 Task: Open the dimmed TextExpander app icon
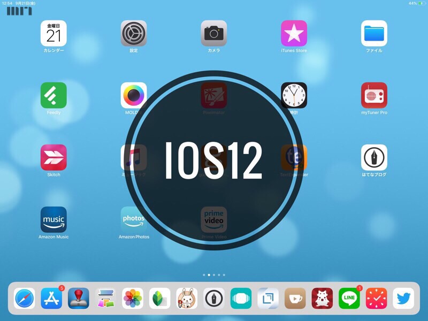coord(294,157)
